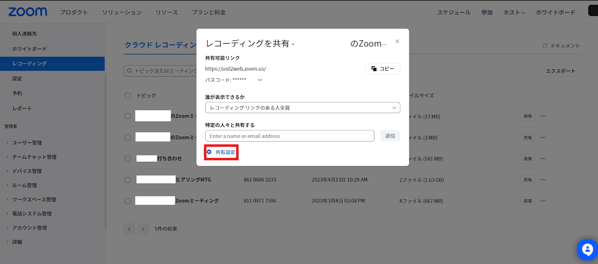Reveal the hidden passcode with eye icon
598x264 pixels.
(x=260, y=80)
